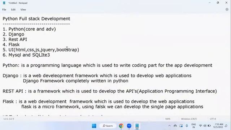Viewport: 231px width, 130px height.
Task: Click the heading 'Python Full stack Development'
Action: point(36,19)
